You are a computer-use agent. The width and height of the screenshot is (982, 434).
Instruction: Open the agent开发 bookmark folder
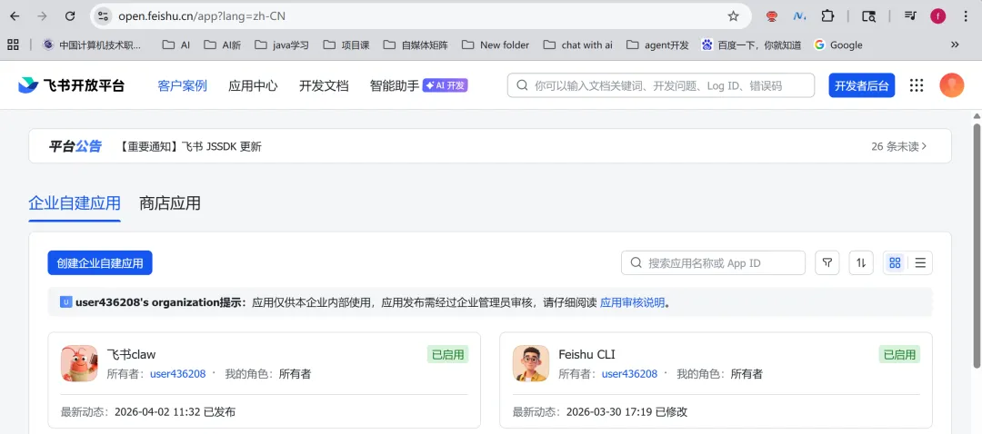(657, 44)
